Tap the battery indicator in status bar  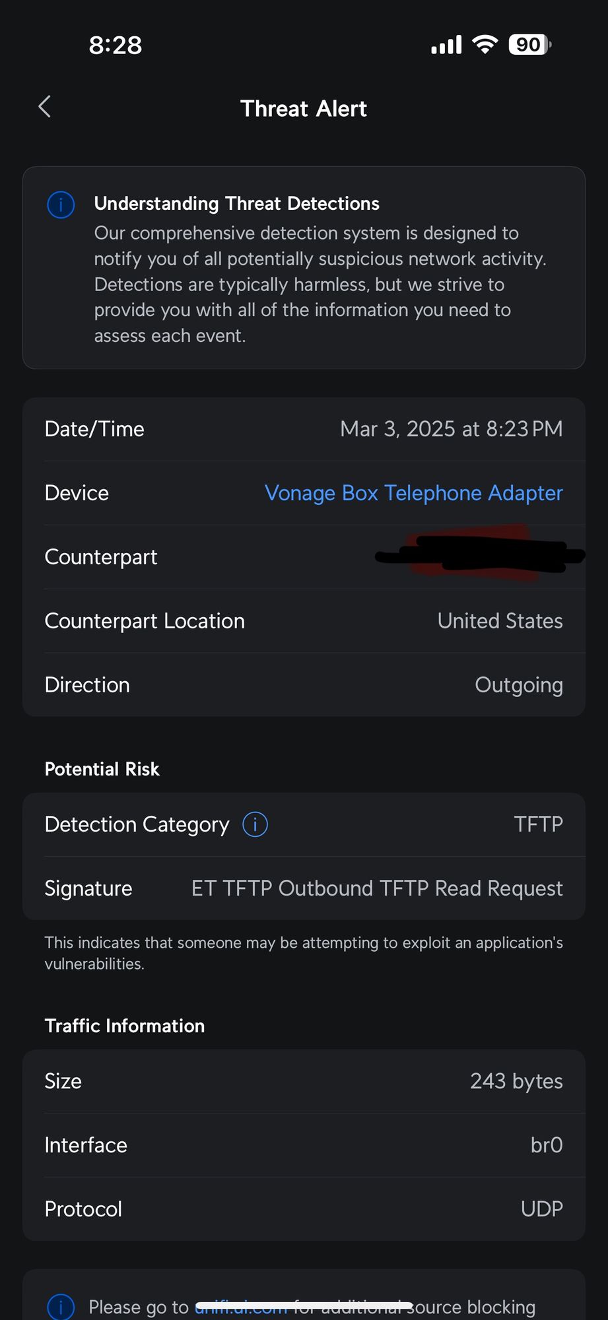tap(529, 45)
